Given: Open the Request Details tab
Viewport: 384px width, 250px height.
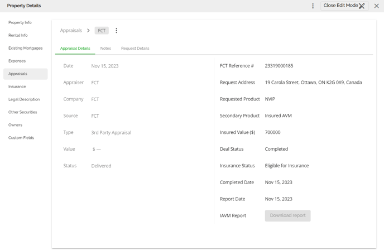Looking at the screenshot, I should pyautogui.click(x=135, y=48).
